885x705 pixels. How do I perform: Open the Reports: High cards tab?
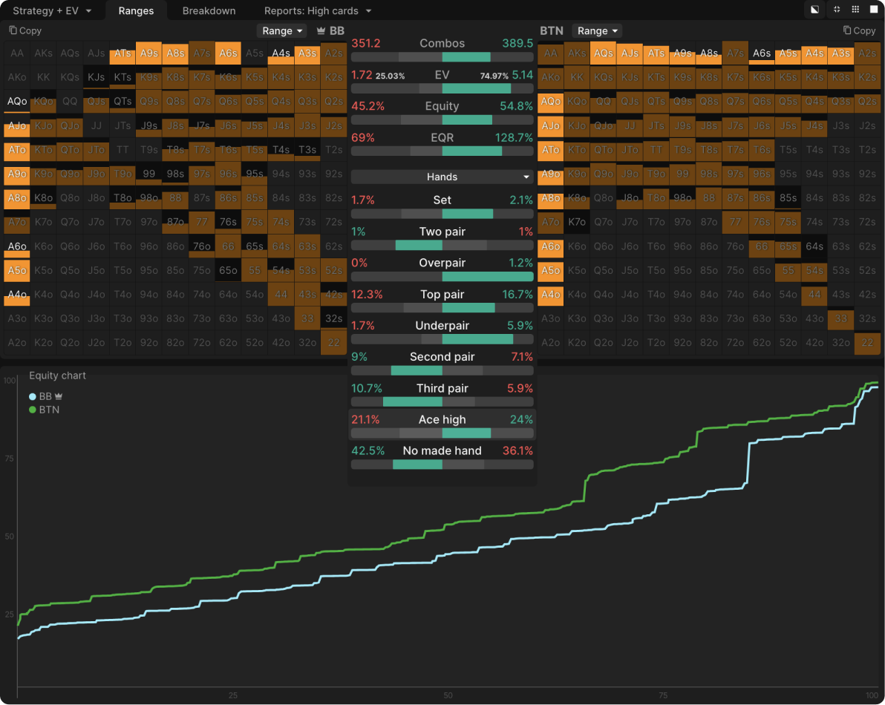(318, 11)
